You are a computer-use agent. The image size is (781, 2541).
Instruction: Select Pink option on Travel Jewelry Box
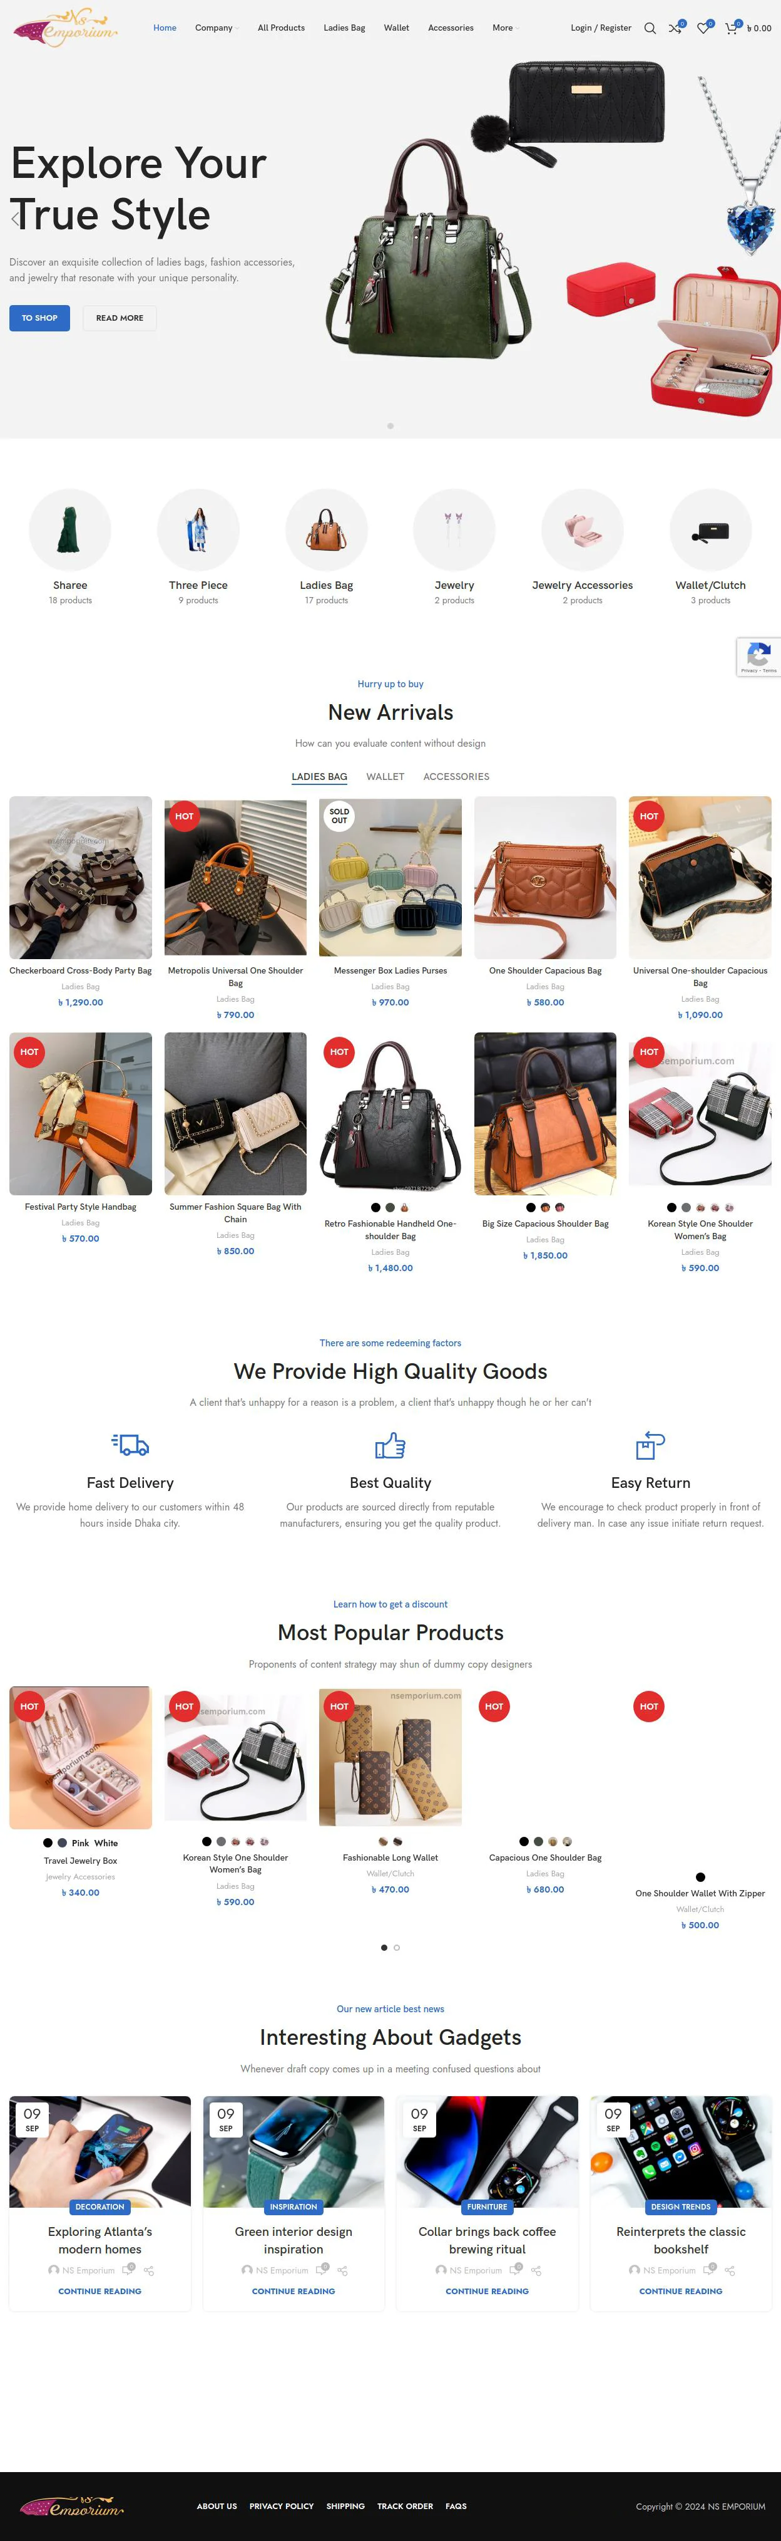pos(79,1842)
